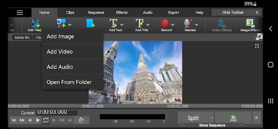Click the Add File(s) icon
This screenshot has height=129, width=278.
pyautogui.click(x=36, y=23)
